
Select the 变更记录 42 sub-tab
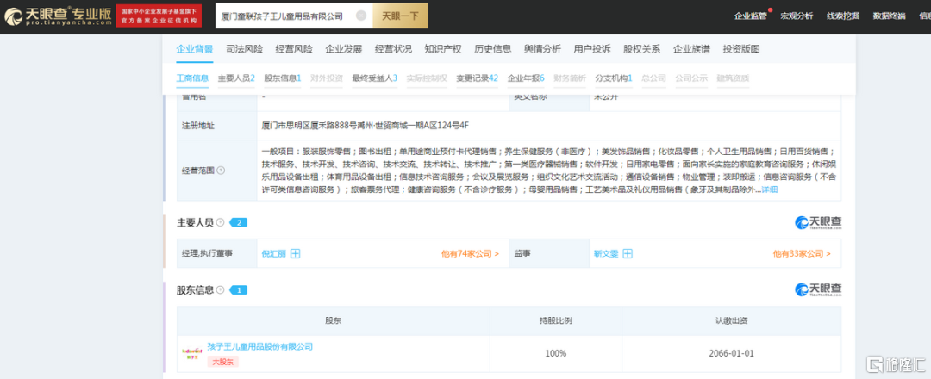(477, 78)
